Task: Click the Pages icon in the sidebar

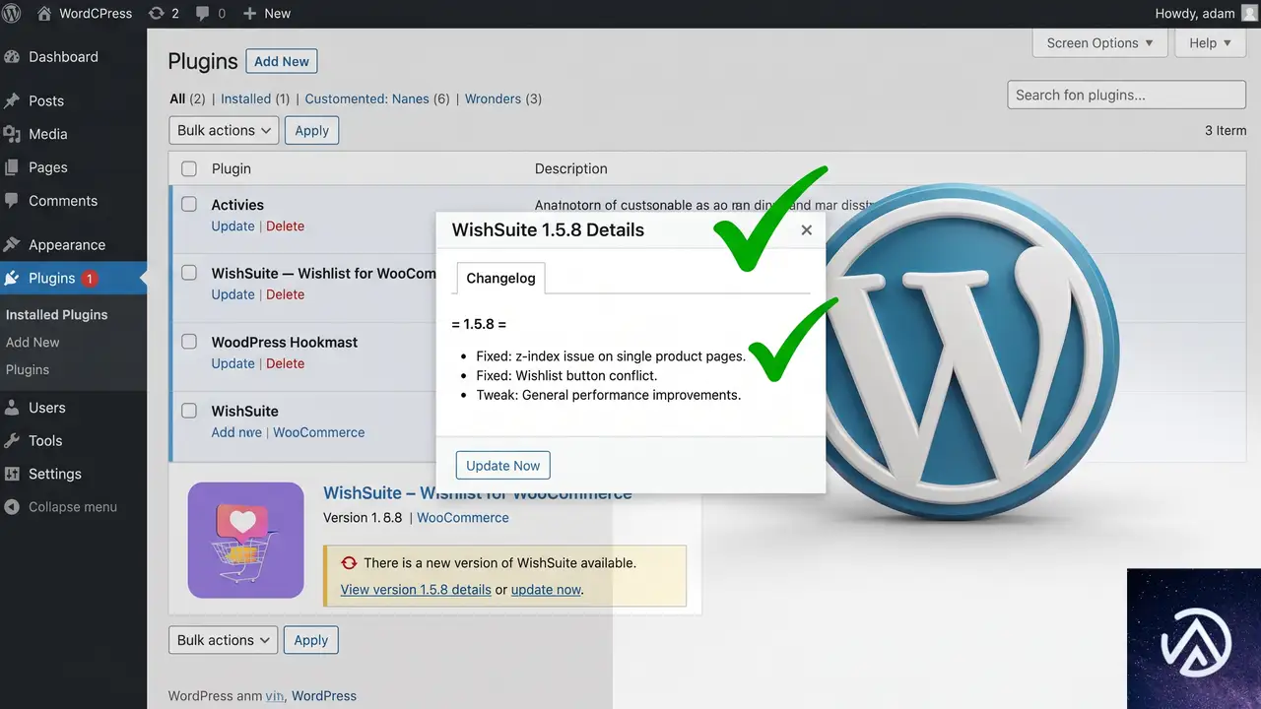Action: [12, 167]
